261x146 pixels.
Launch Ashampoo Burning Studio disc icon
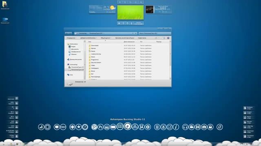(128, 127)
